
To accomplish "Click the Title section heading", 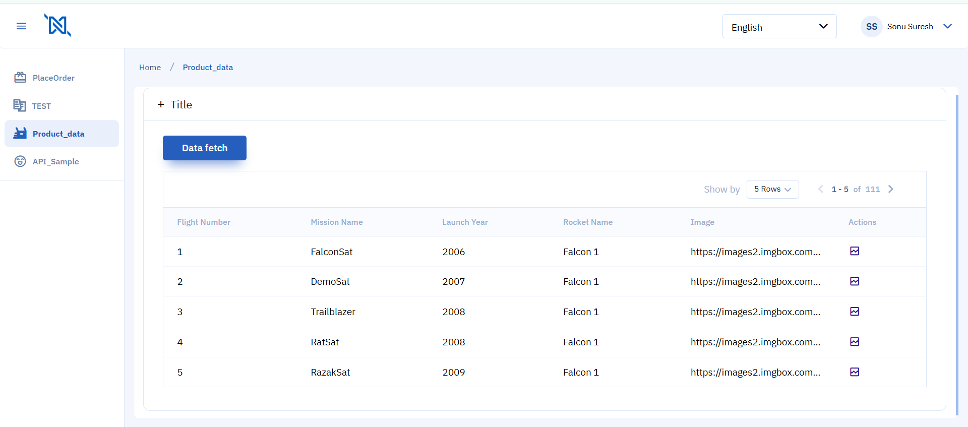I will pos(181,104).
